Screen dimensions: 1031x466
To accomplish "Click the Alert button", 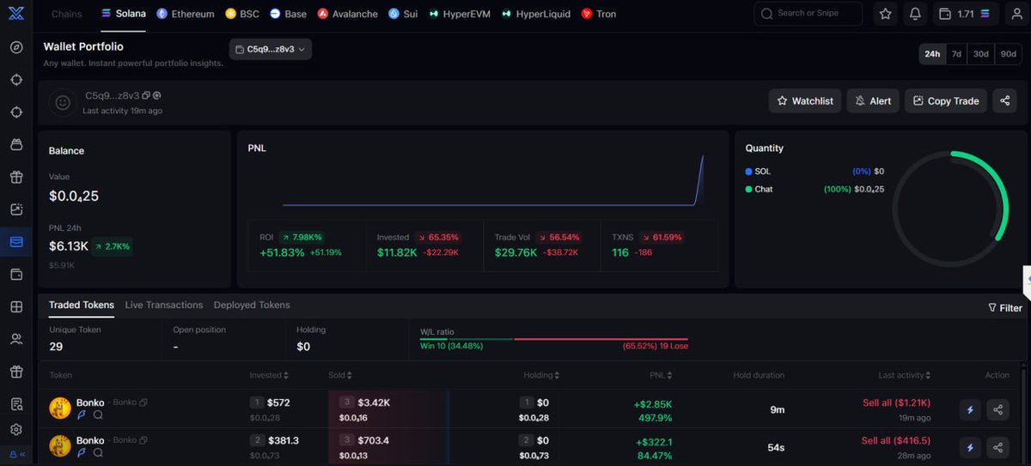I will 873,100.
